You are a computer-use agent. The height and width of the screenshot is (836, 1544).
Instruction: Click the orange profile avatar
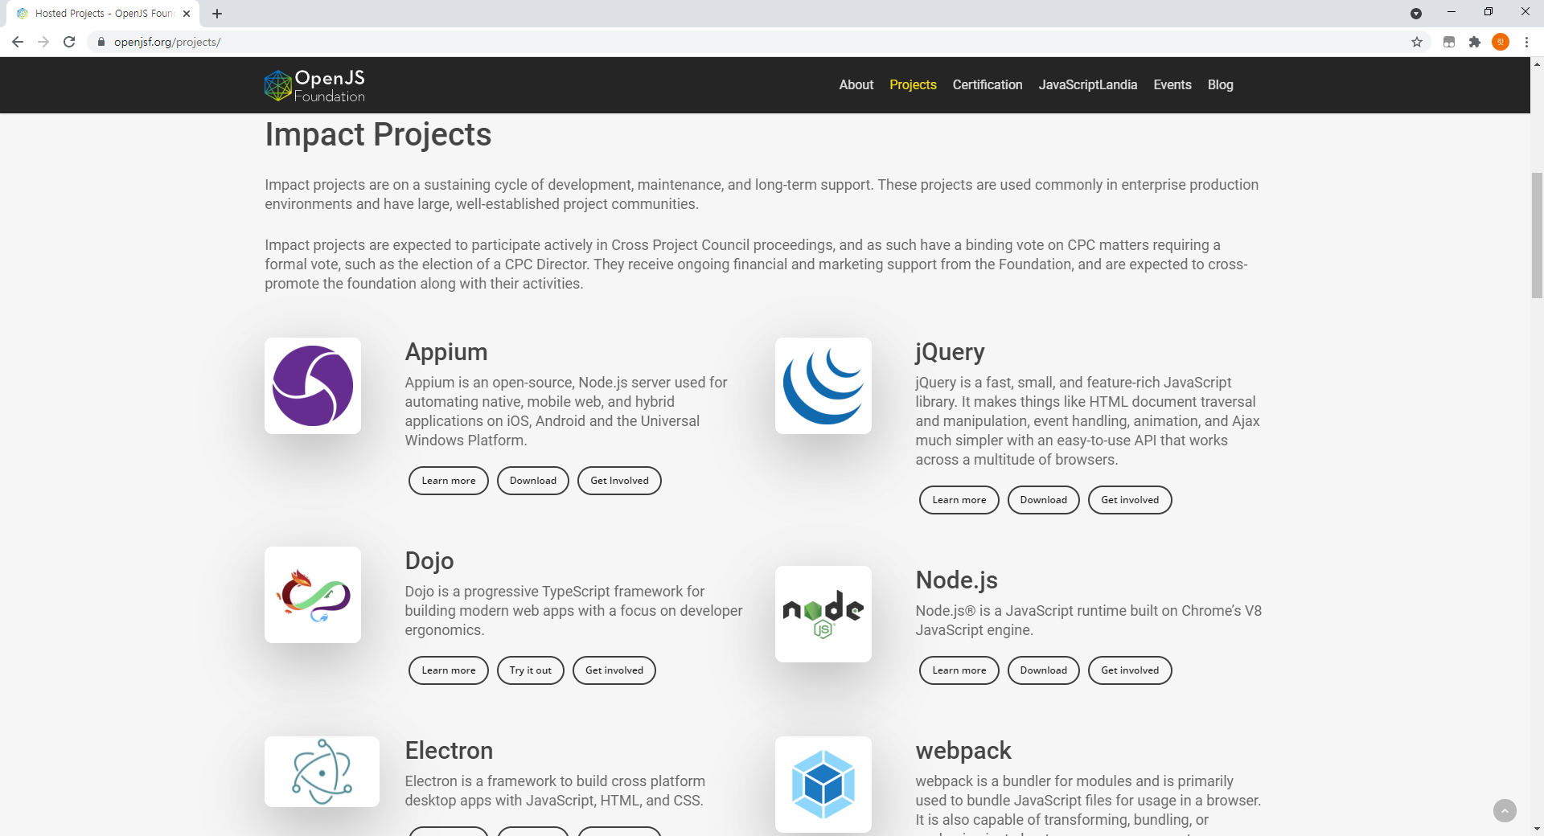point(1501,42)
